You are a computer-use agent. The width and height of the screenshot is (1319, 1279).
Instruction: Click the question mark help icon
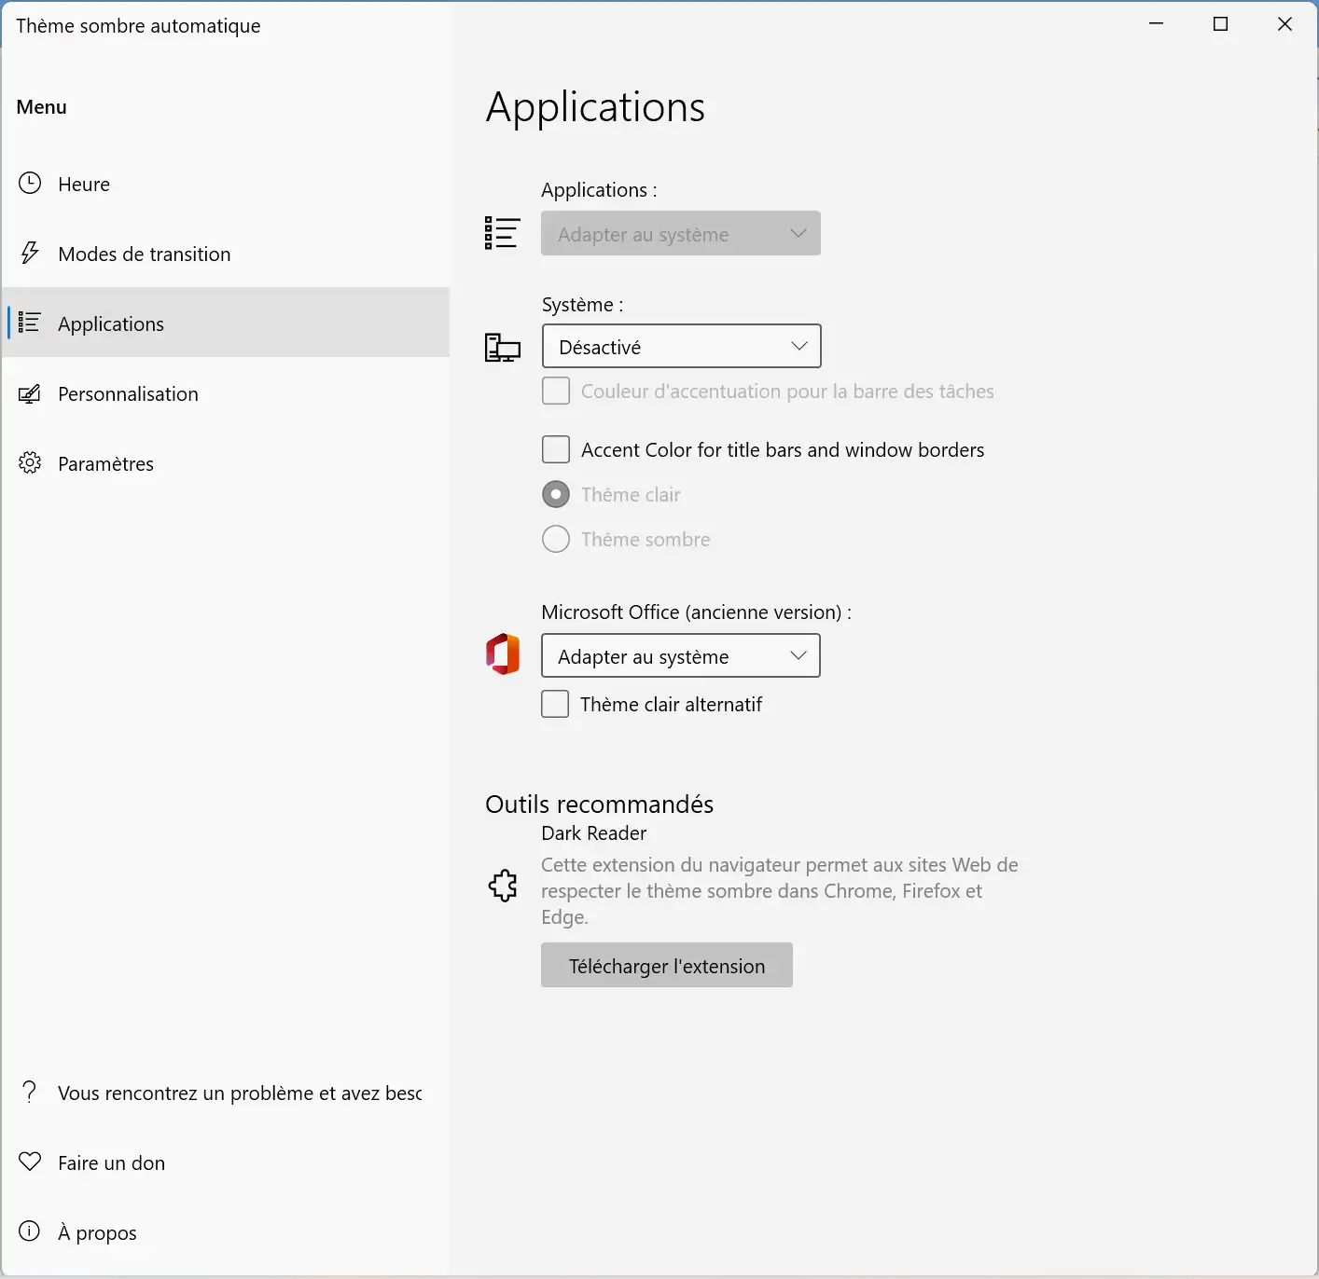(x=30, y=1092)
